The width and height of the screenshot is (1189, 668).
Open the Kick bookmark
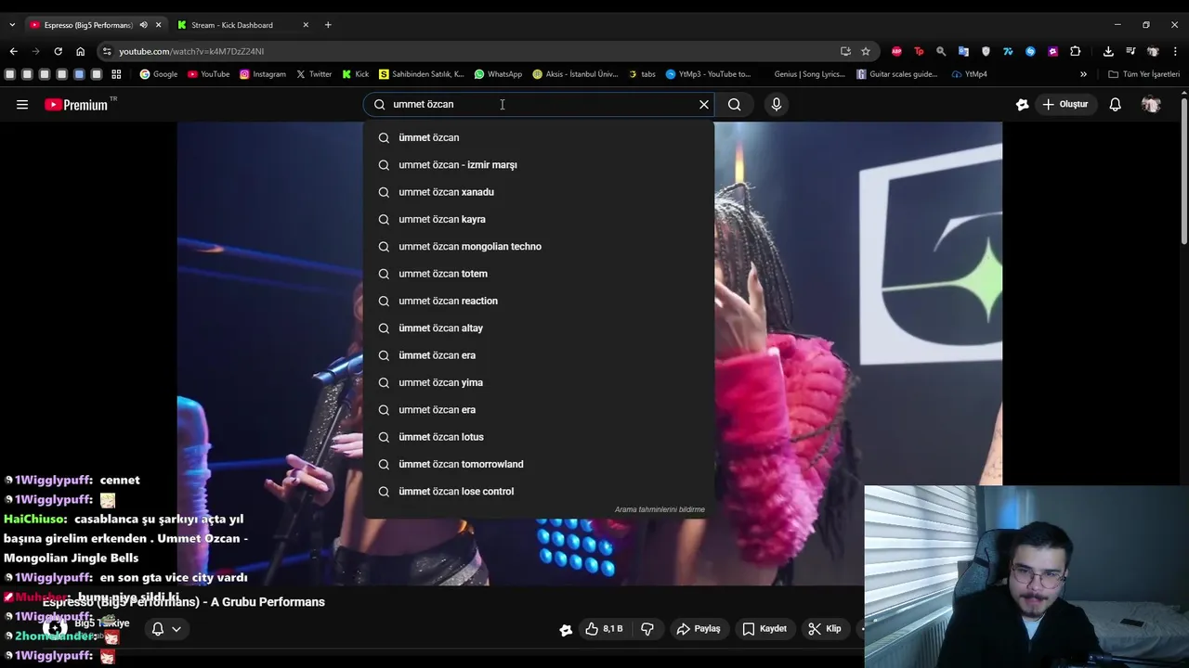click(356, 74)
